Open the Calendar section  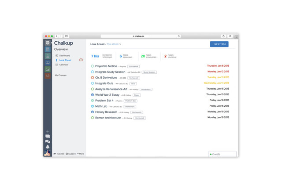[63, 65]
